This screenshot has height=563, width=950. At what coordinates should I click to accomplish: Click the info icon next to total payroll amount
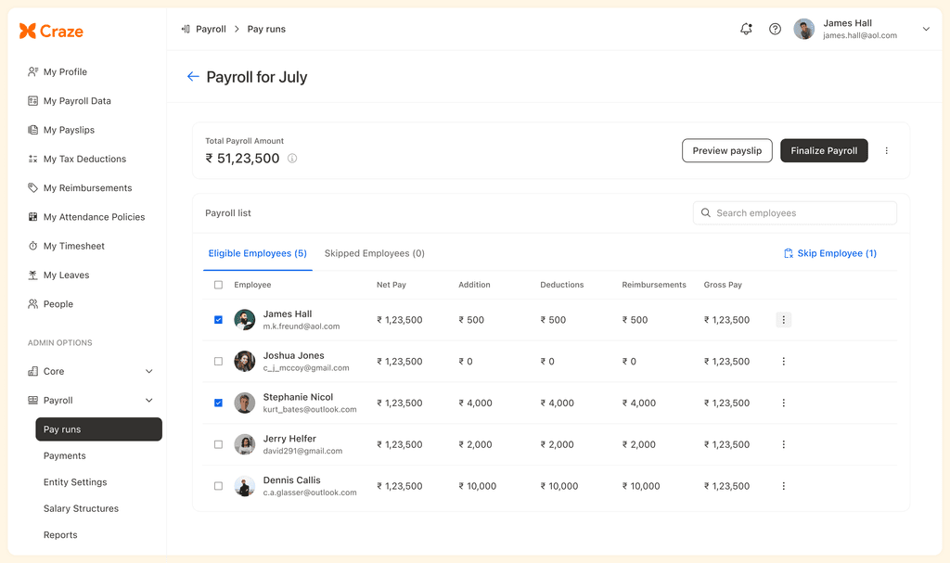[292, 159]
